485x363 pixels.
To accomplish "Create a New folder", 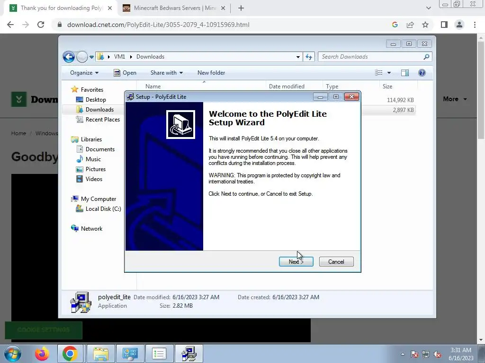I will (211, 73).
